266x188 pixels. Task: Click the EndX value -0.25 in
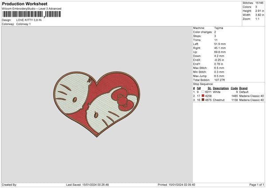(219, 60)
